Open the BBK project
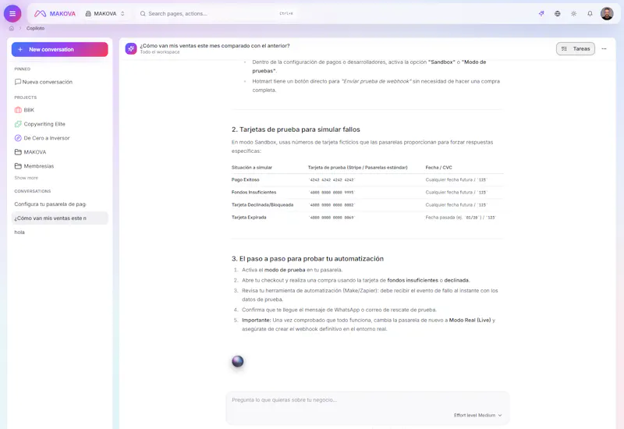The image size is (624, 429). pos(60,110)
